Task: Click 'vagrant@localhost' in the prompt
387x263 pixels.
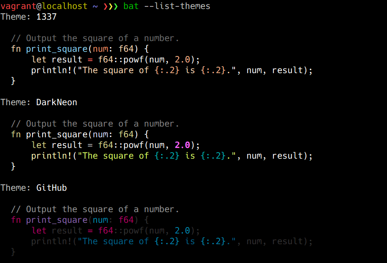Action: pos(44,6)
